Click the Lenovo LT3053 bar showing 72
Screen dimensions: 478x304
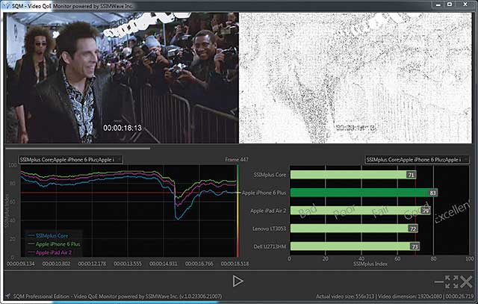click(x=354, y=229)
